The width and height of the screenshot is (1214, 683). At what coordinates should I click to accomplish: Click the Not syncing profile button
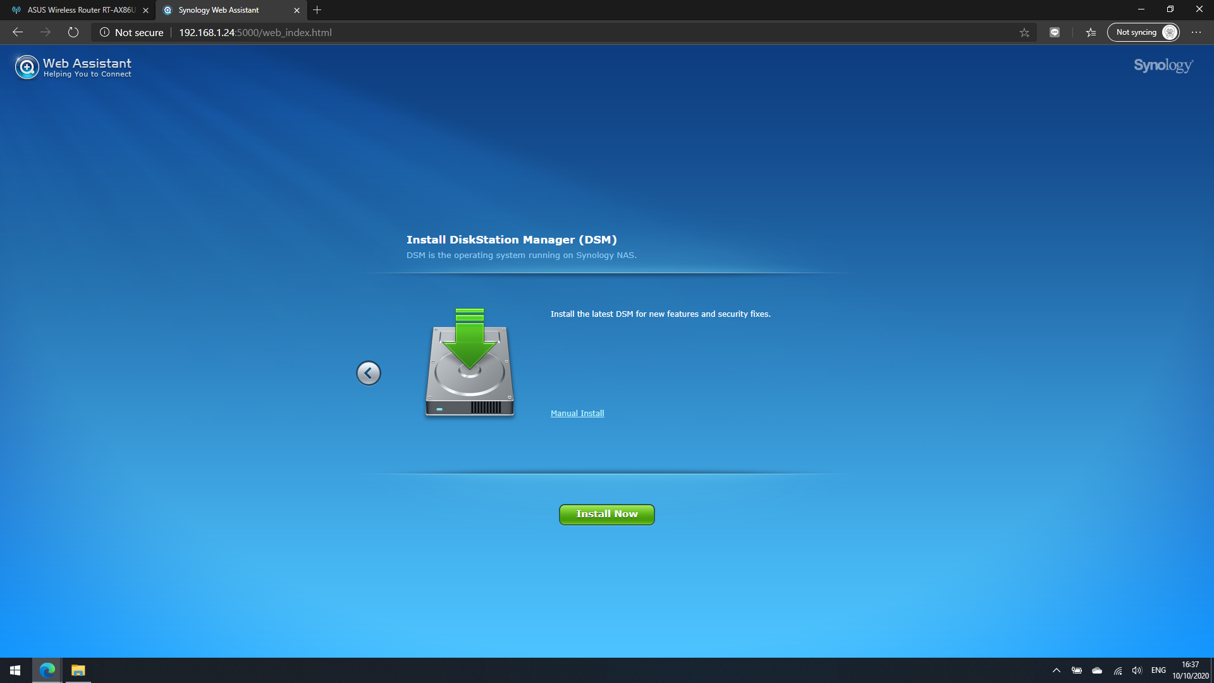tap(1143, 32)
